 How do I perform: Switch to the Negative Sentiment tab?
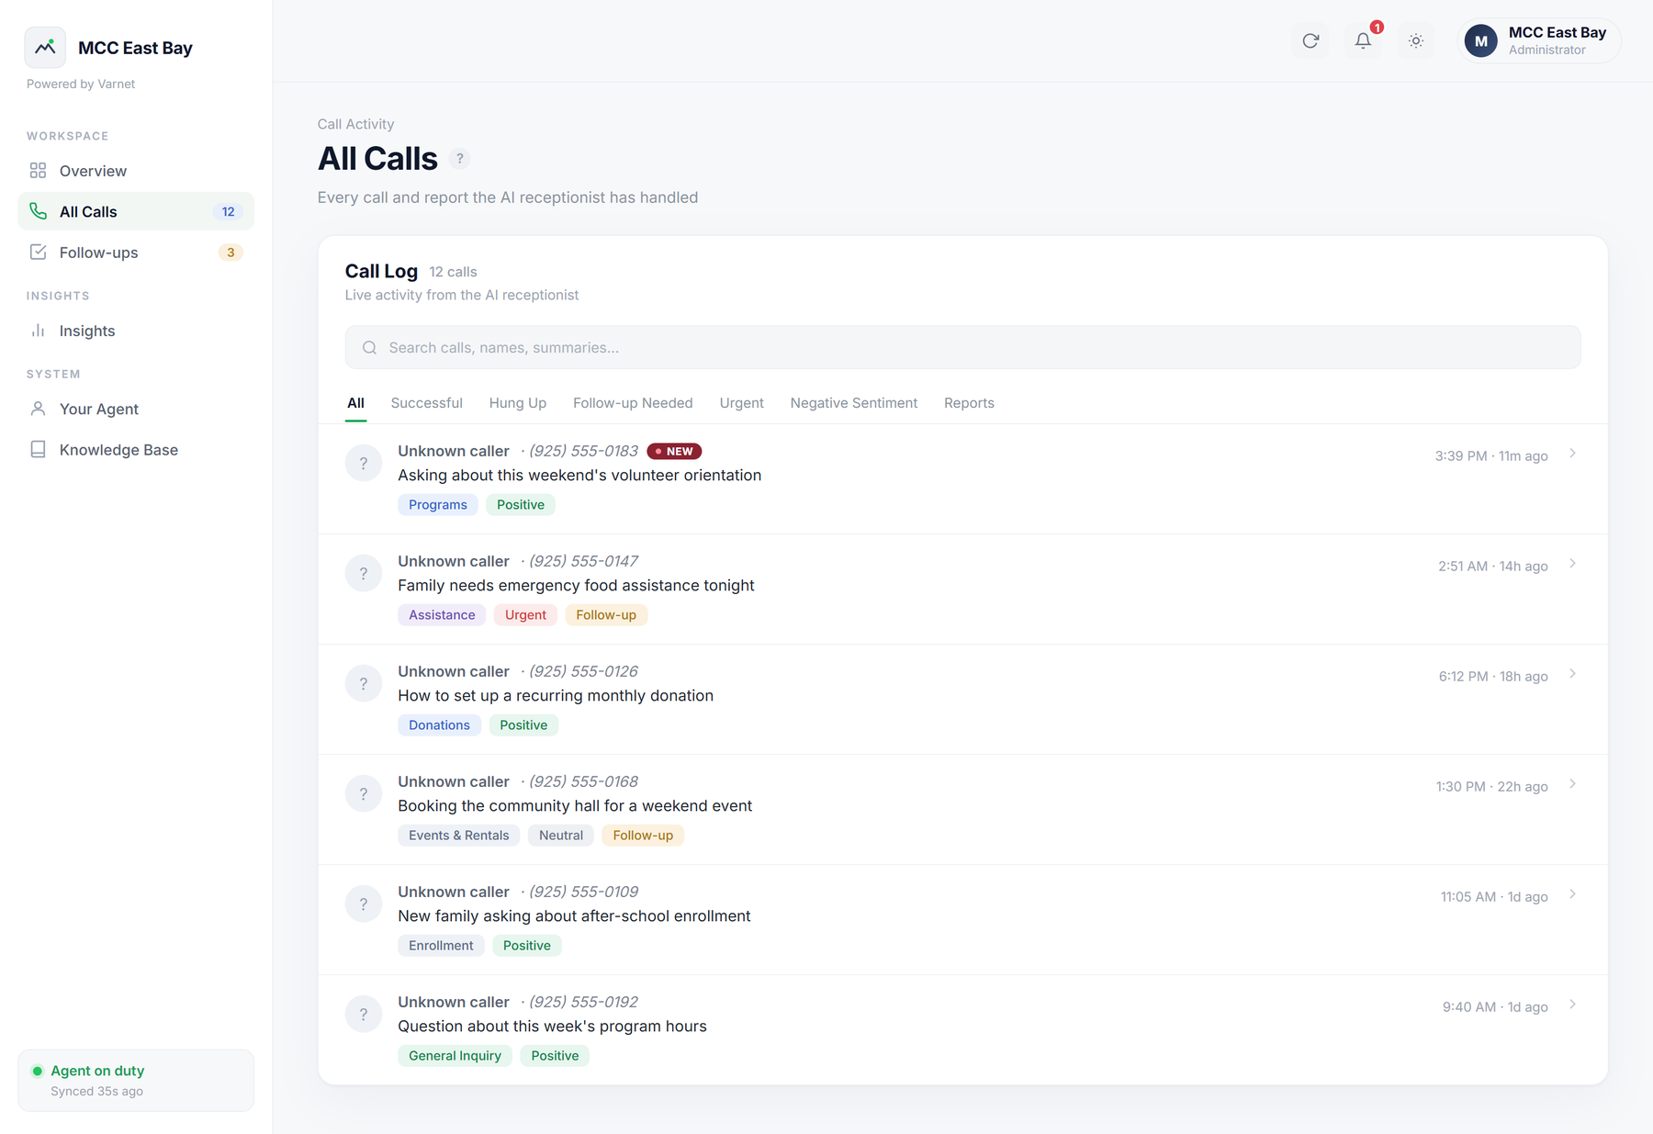[854, 403]
